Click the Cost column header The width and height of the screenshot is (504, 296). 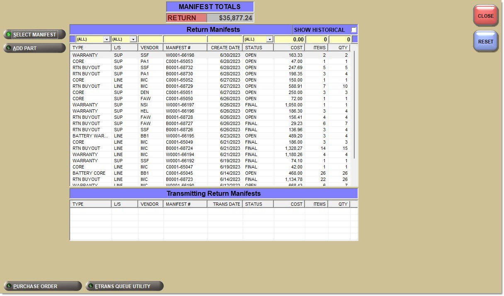coord(289,48)
